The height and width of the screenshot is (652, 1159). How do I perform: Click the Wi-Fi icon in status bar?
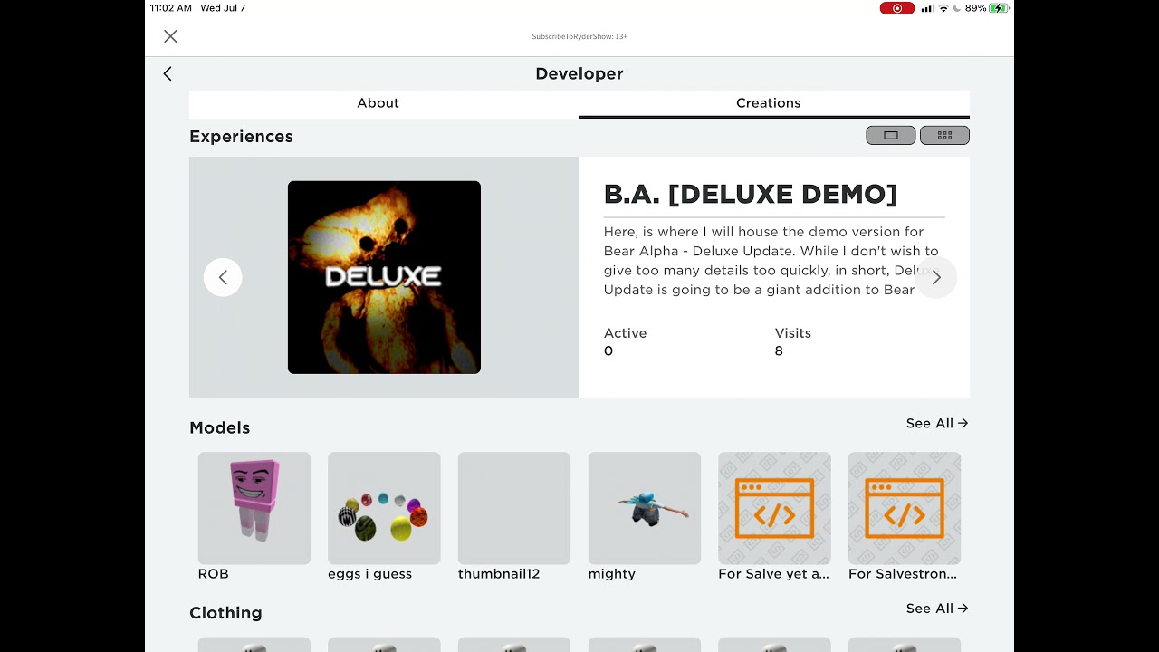point(943,8)
